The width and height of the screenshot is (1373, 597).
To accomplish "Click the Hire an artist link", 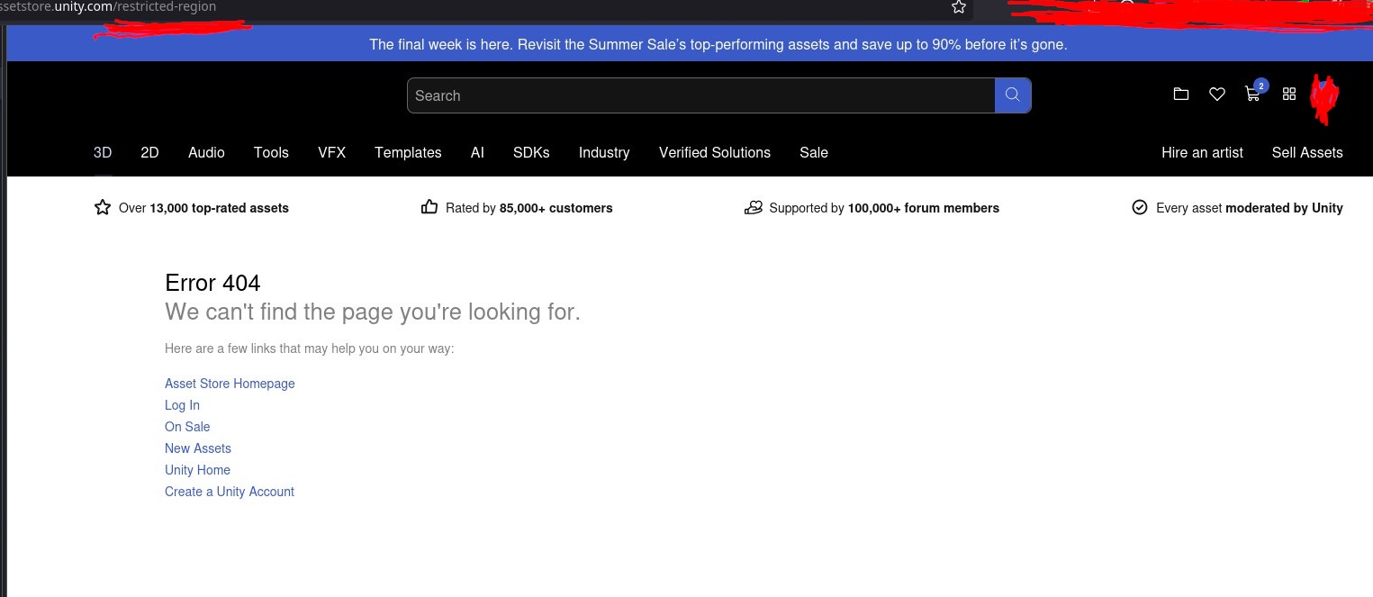I will click(x=1202, y=152).
